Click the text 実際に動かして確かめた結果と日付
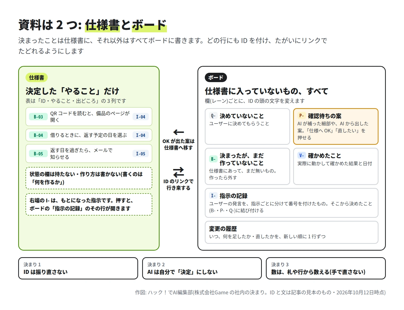404x310 pixels. (x=335, y=163)
